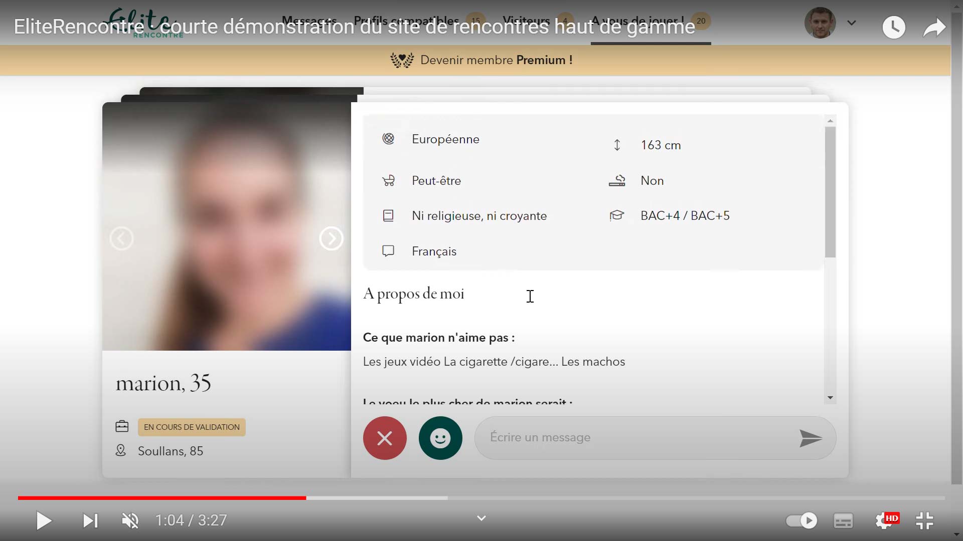
Task: Click the briefcase profession icon
Action: click(122, 426)
